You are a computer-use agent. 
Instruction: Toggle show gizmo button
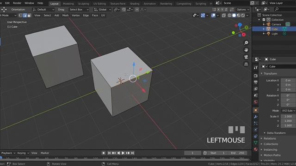coord(203,15)
